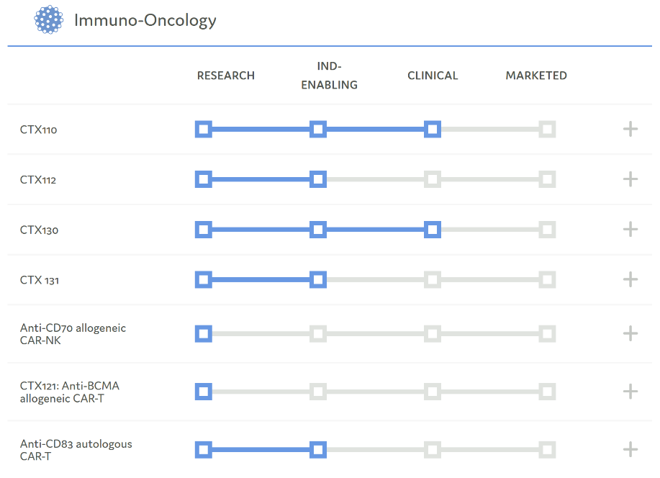Click plus icon for CTX121 Anti-BCMA row

(630, 392)
